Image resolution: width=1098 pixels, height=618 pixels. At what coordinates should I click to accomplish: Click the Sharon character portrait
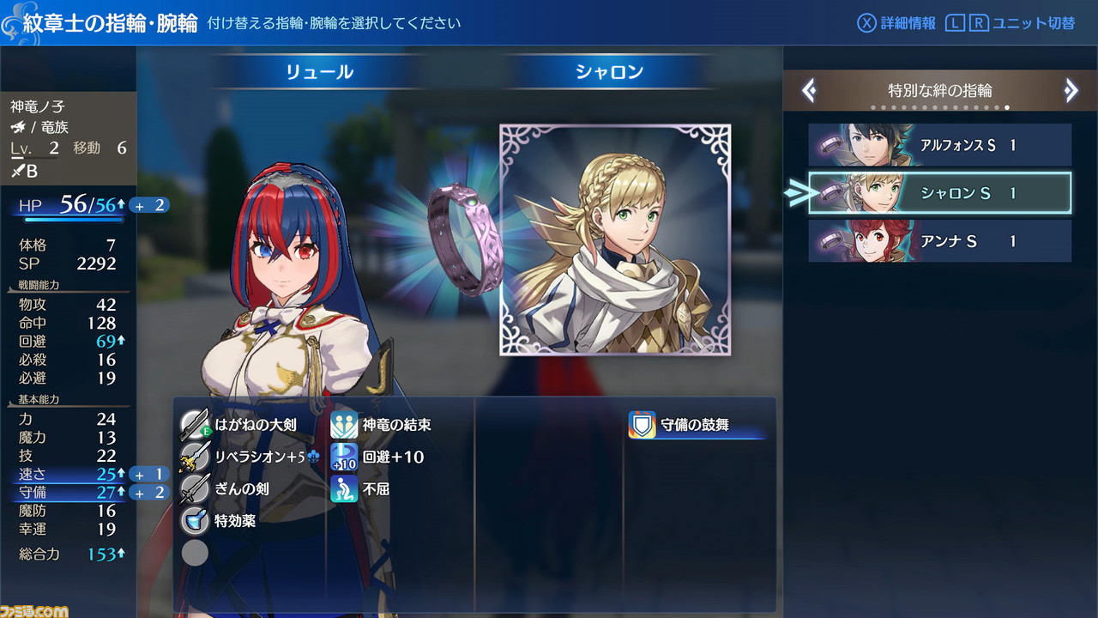coord(615,239)
